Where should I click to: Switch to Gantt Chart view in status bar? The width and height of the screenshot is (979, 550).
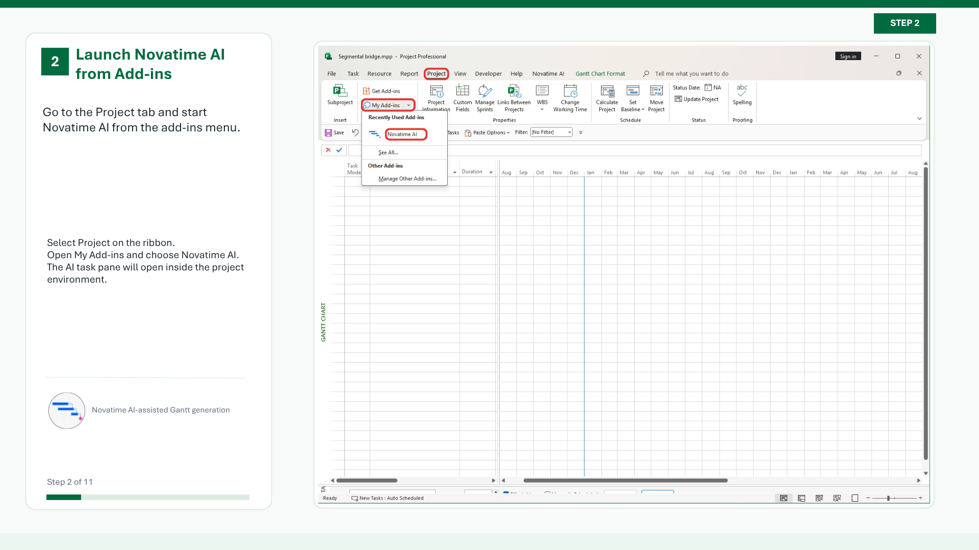click(784, 498)
